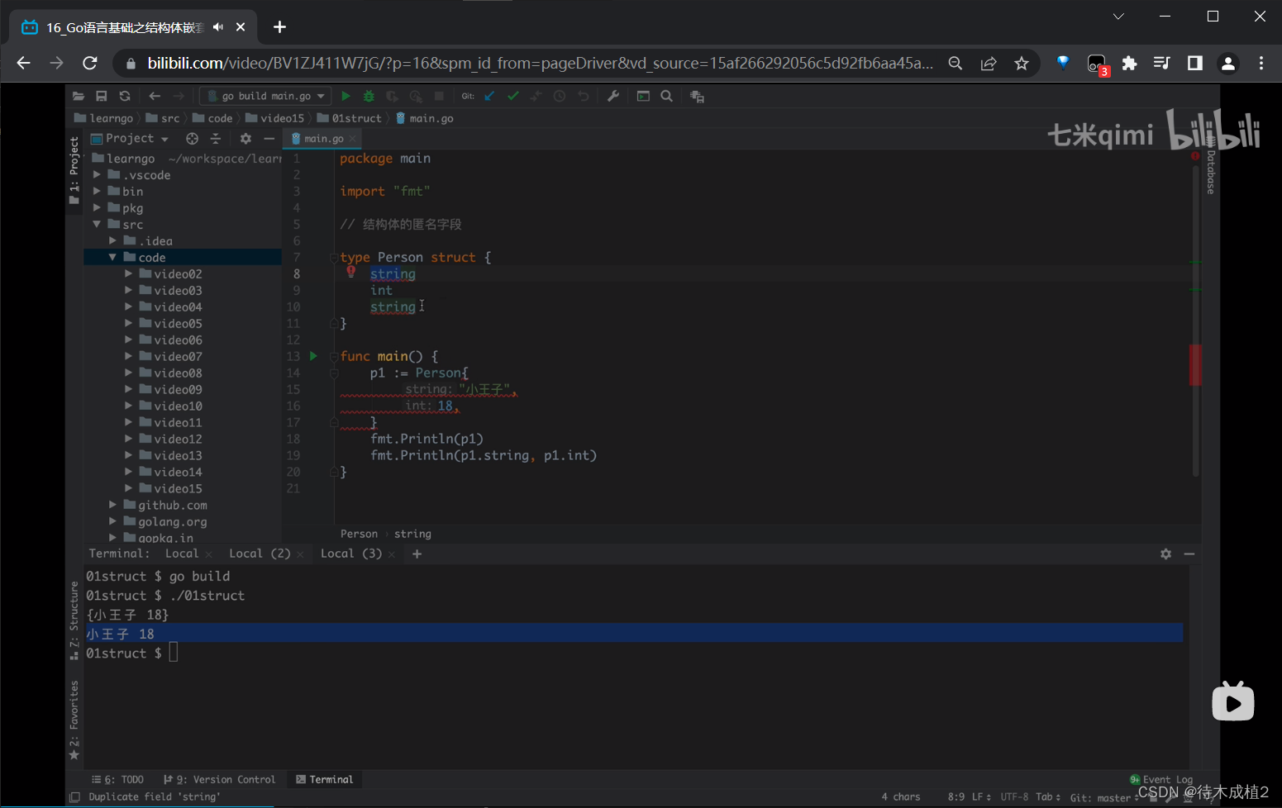Click Git Commit green checkmark
The height and width of the screenshot is (808, 1282).
(x=512, y=97)
